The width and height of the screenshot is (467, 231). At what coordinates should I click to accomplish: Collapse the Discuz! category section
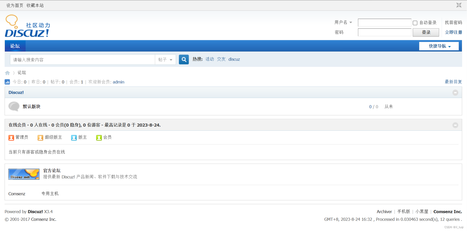click(455, 93)
